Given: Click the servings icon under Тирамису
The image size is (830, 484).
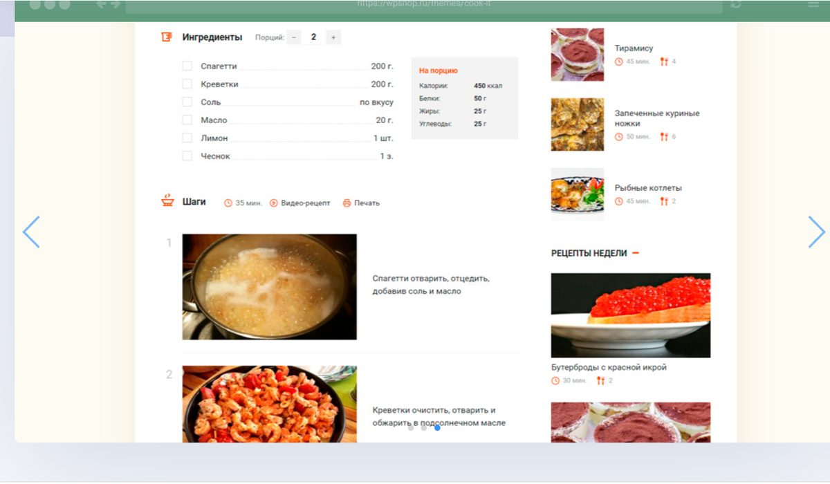Looking at the screenshot, I should pyautogui.click(x=664, y=62).
